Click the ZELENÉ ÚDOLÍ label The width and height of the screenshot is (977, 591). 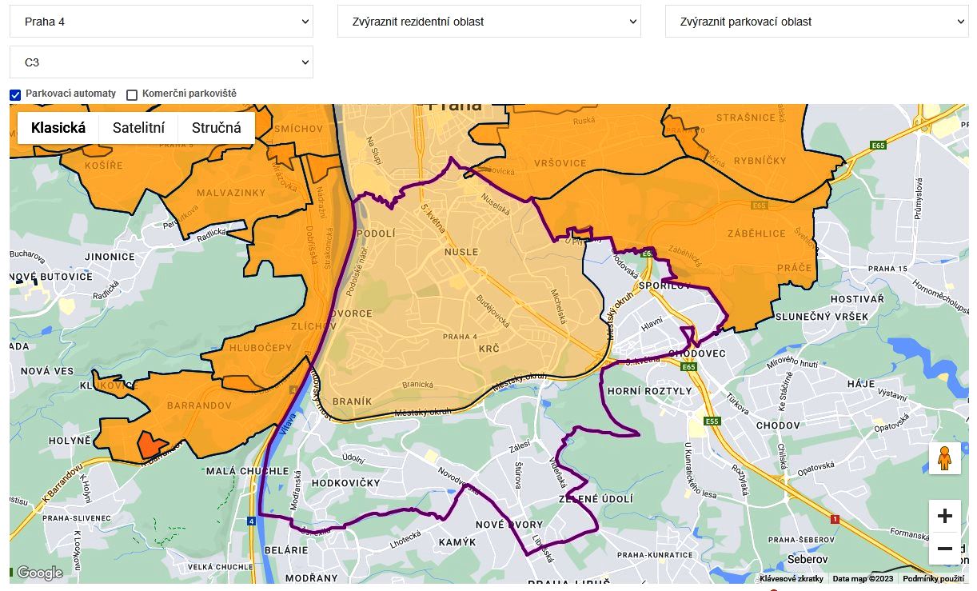tap(595, 499)
